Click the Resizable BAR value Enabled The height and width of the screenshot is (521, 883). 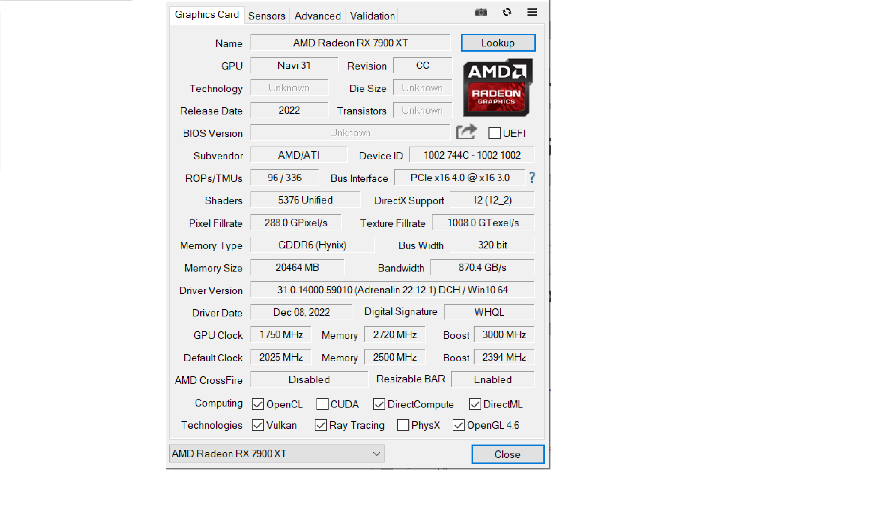[493, 380]
